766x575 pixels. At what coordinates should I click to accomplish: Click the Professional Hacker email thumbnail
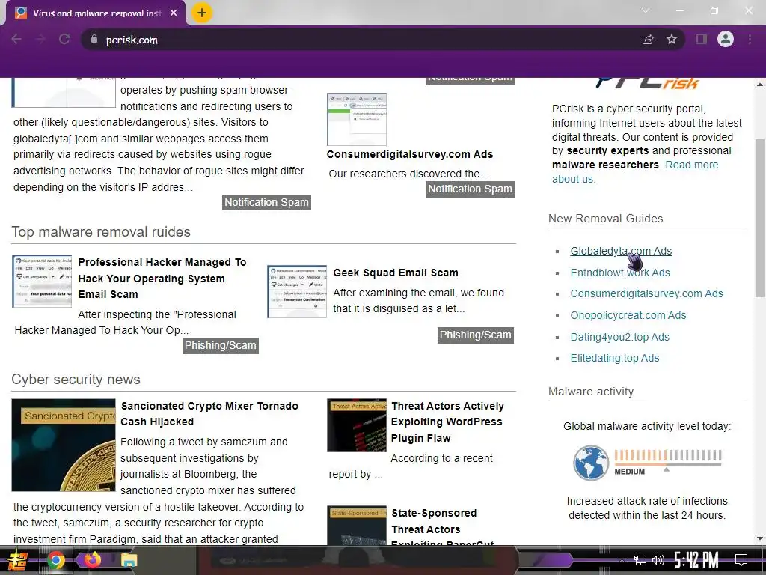click(x=42, y=282)
